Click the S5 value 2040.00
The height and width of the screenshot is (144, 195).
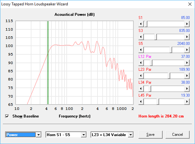click(184, 44)
